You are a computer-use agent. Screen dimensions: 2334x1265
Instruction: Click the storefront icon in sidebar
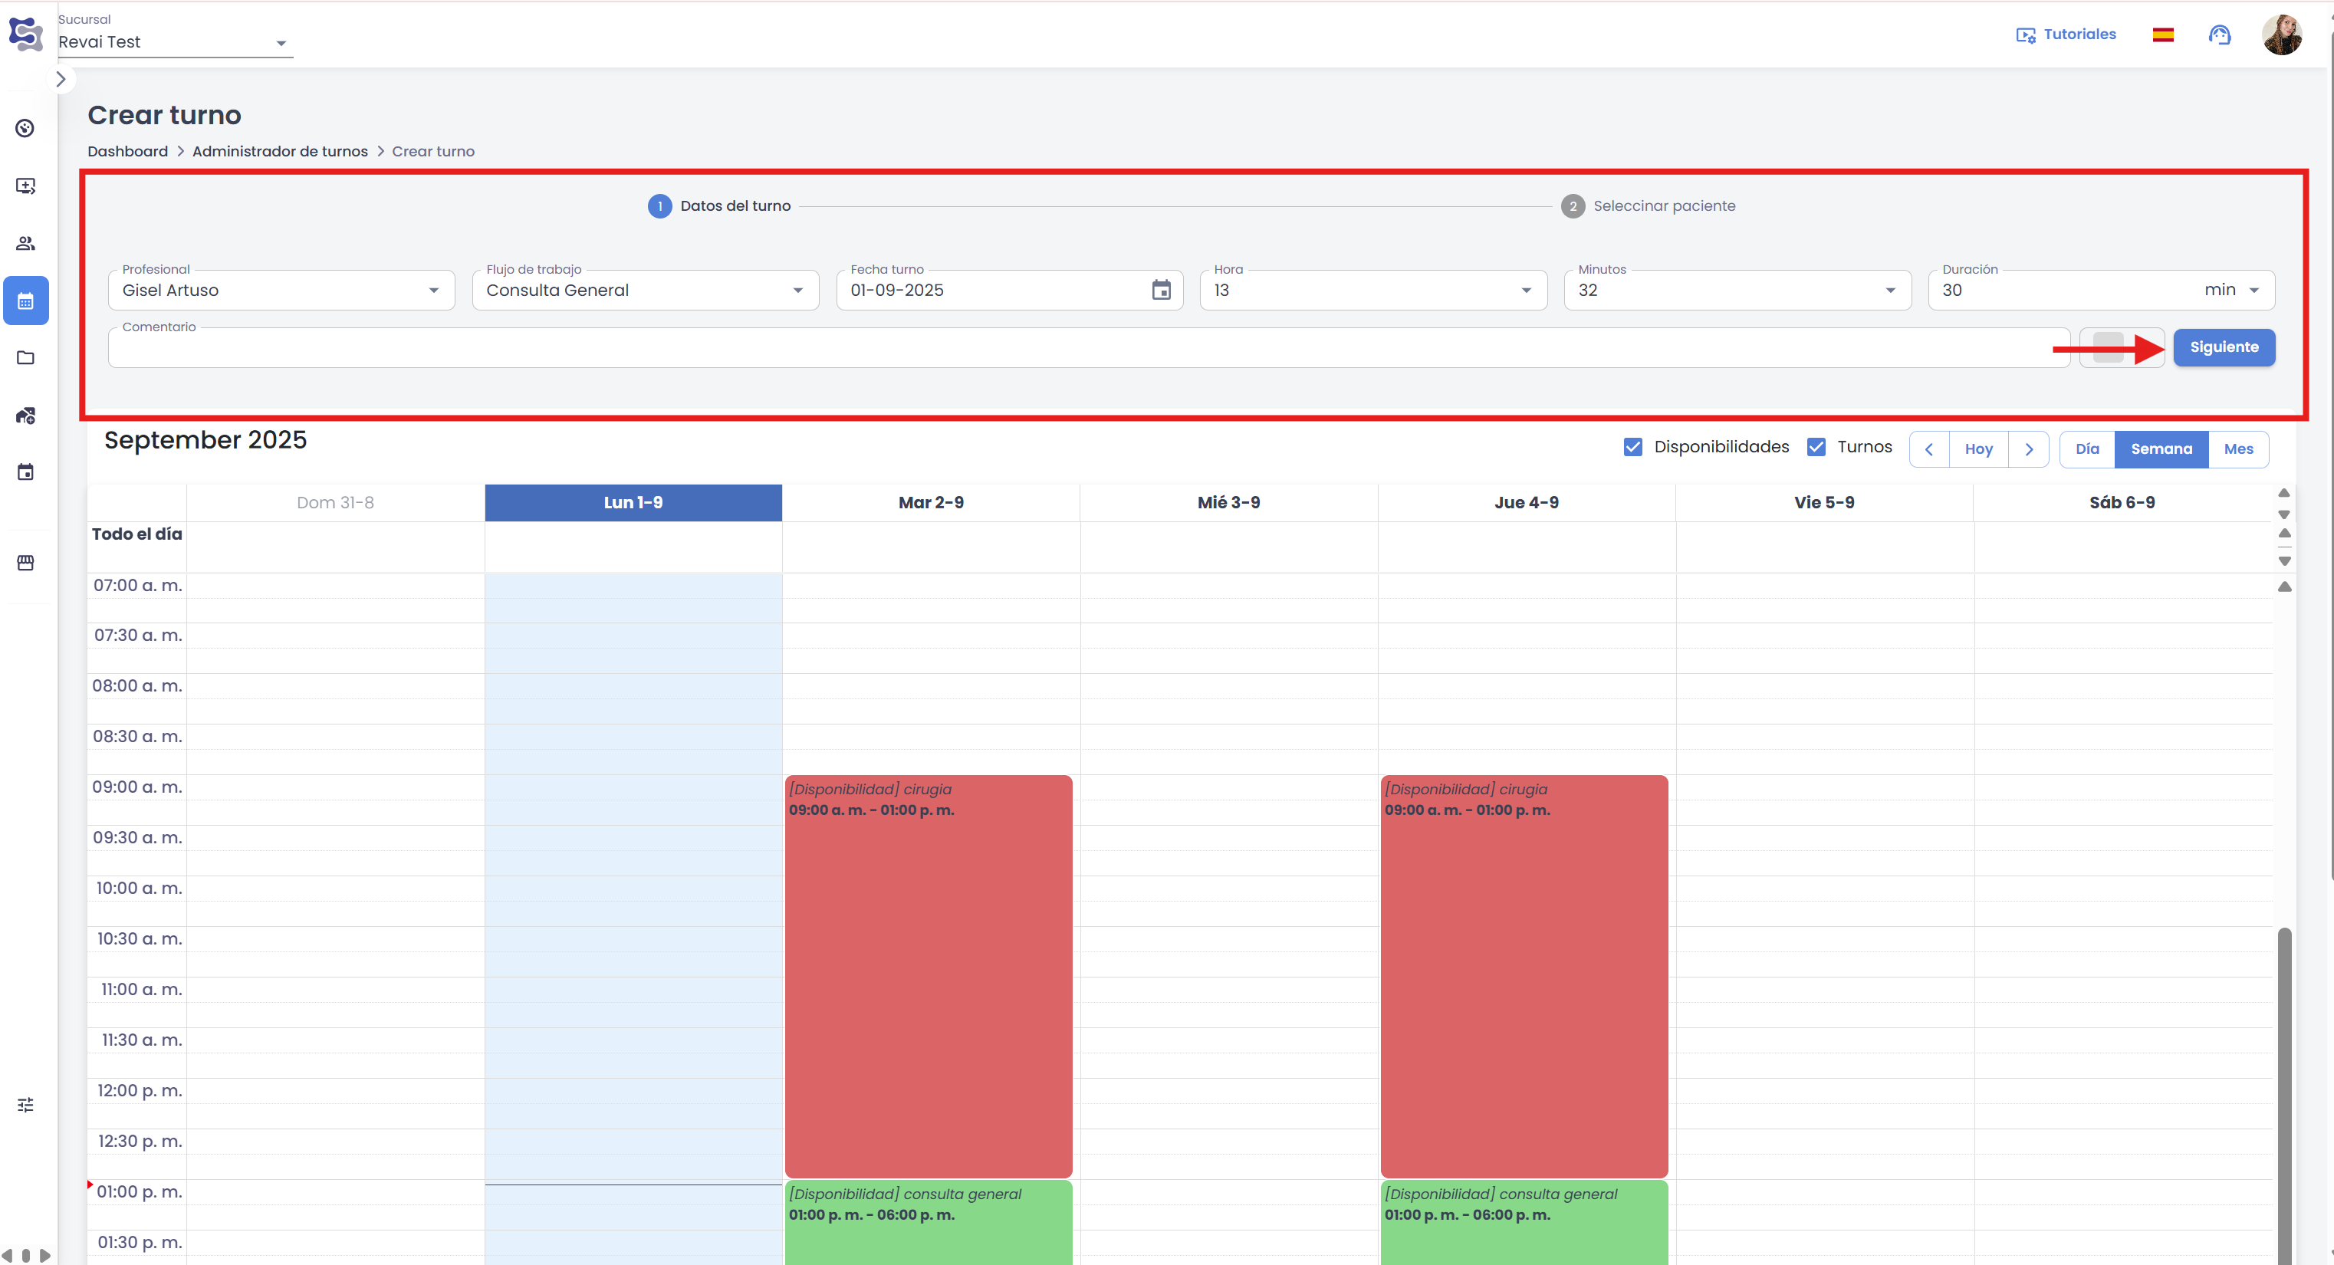click(x=25, y=563)
